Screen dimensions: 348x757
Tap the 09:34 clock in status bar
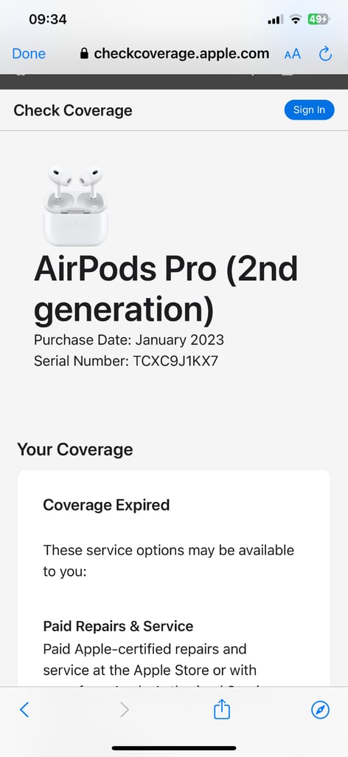[x=48, y=19]
